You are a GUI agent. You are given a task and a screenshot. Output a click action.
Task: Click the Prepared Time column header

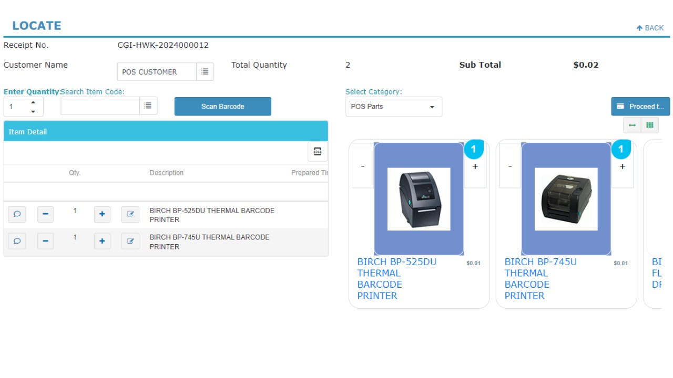[x=310, y=173]
